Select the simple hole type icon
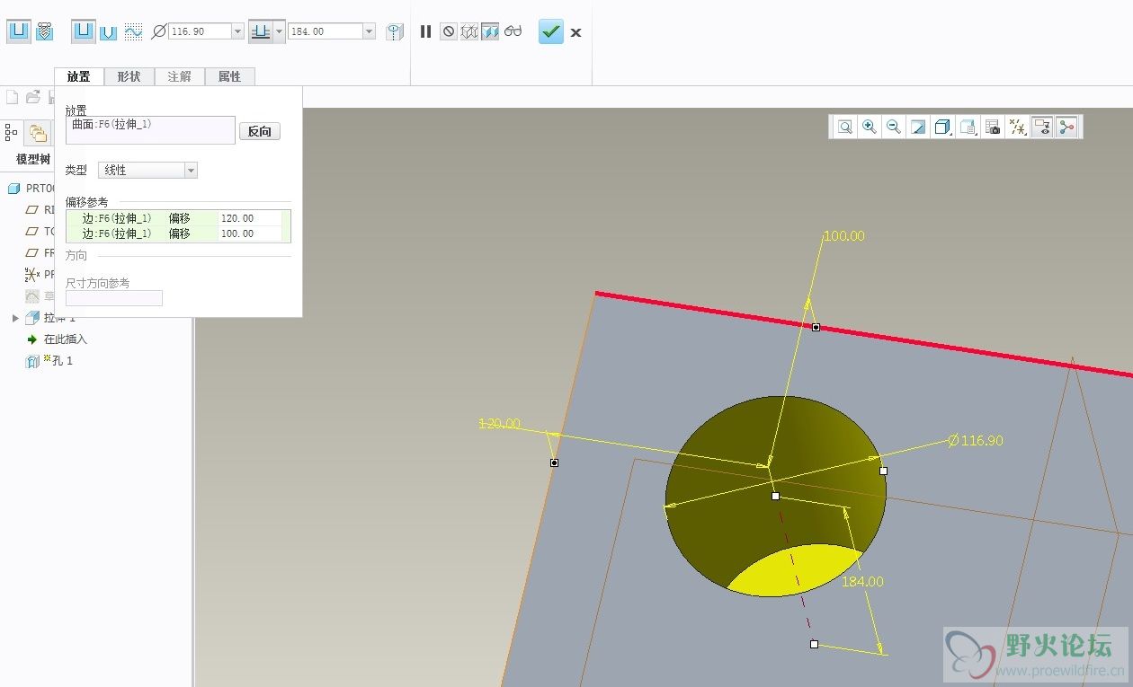The width and height of the screenshot is (1133, 687). click(x=18, y=31)
